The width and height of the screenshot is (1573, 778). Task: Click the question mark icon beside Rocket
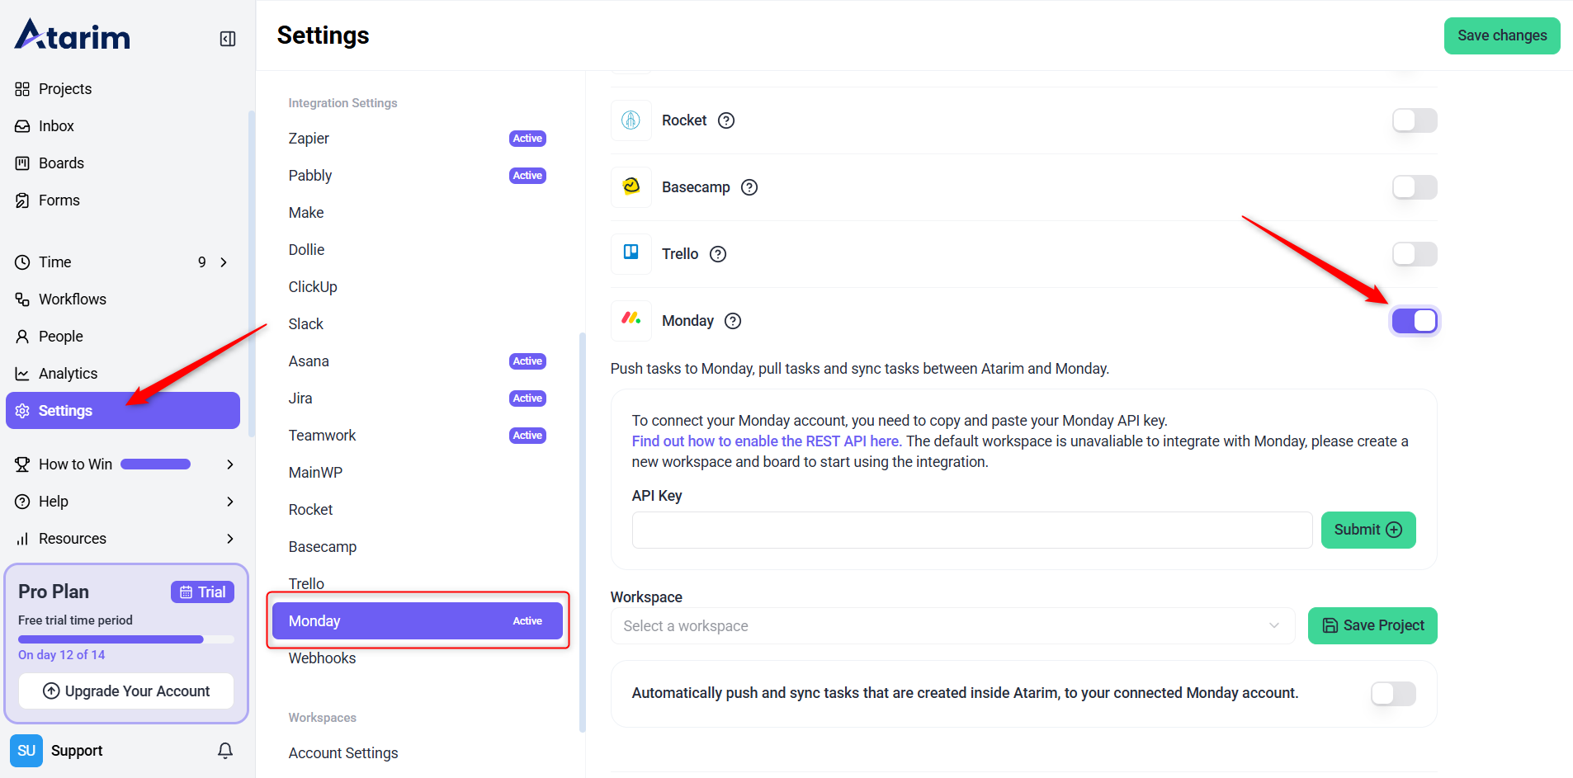pos(726,120)
